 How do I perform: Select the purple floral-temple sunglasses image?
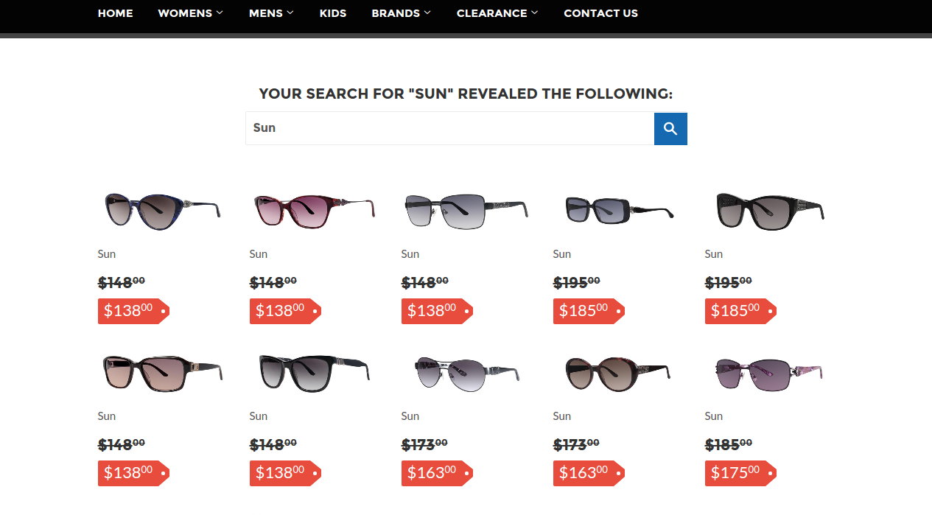point(769,374)
